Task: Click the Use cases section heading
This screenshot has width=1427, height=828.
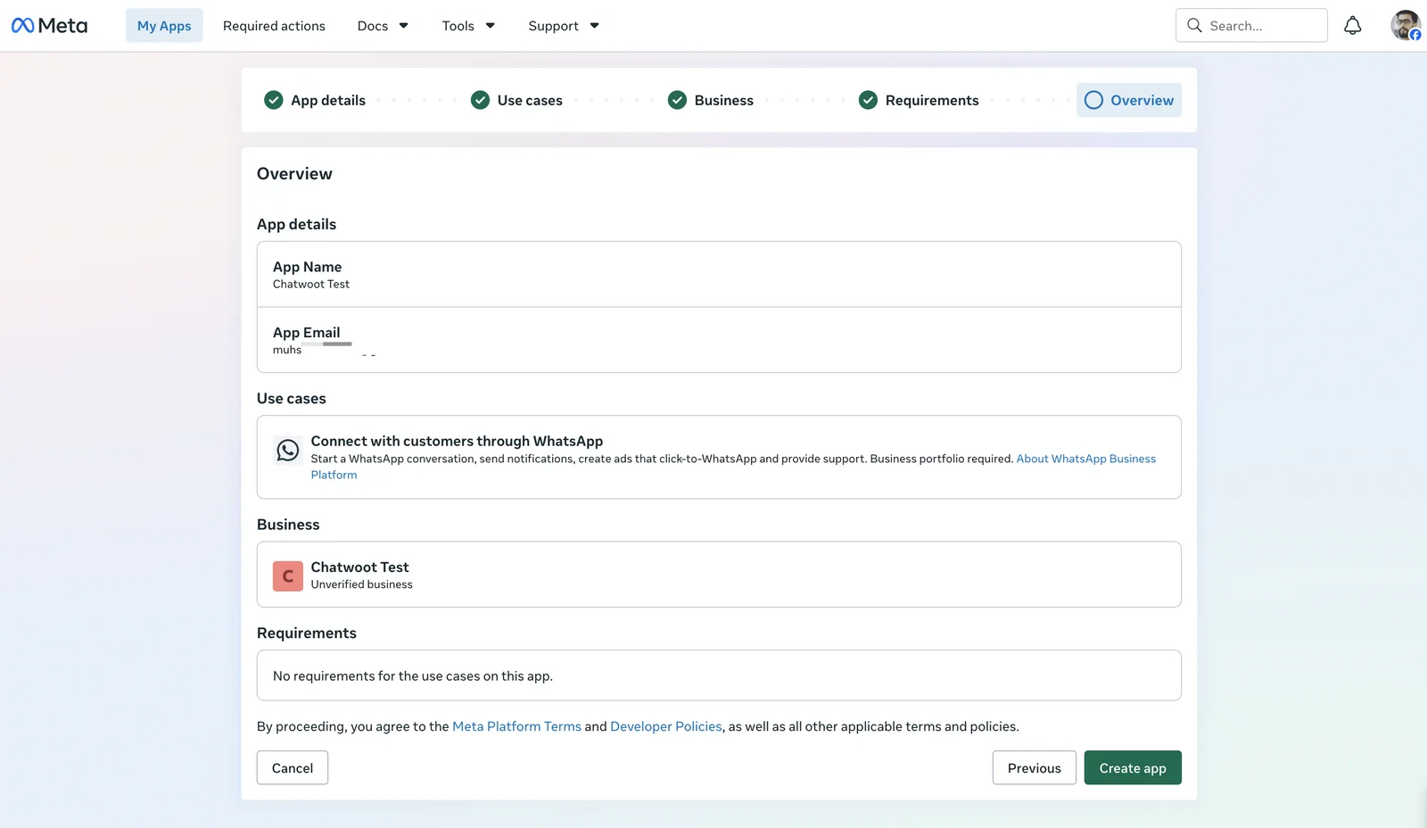Action: (x=292, y=399)
